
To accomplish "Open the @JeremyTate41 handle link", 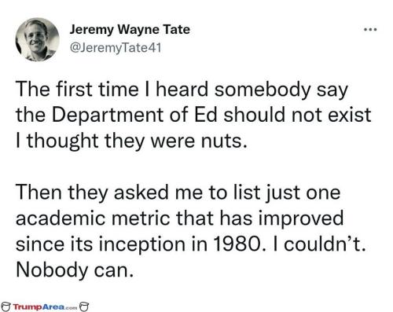I will click(116, 48).
